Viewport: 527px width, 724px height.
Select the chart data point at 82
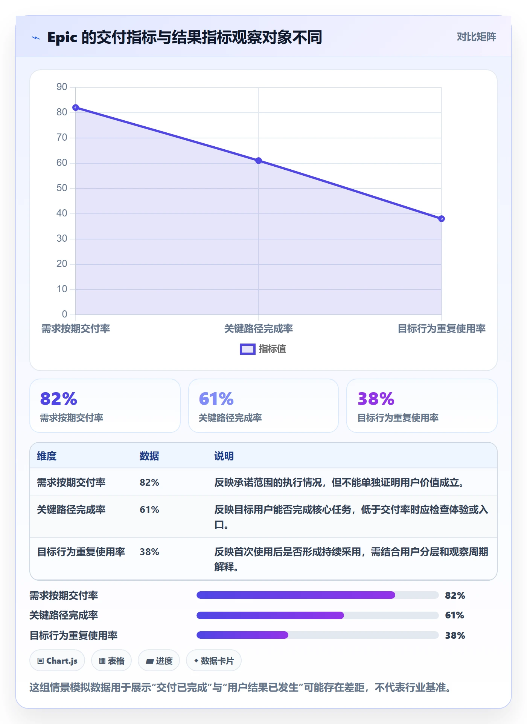point(76,108)
